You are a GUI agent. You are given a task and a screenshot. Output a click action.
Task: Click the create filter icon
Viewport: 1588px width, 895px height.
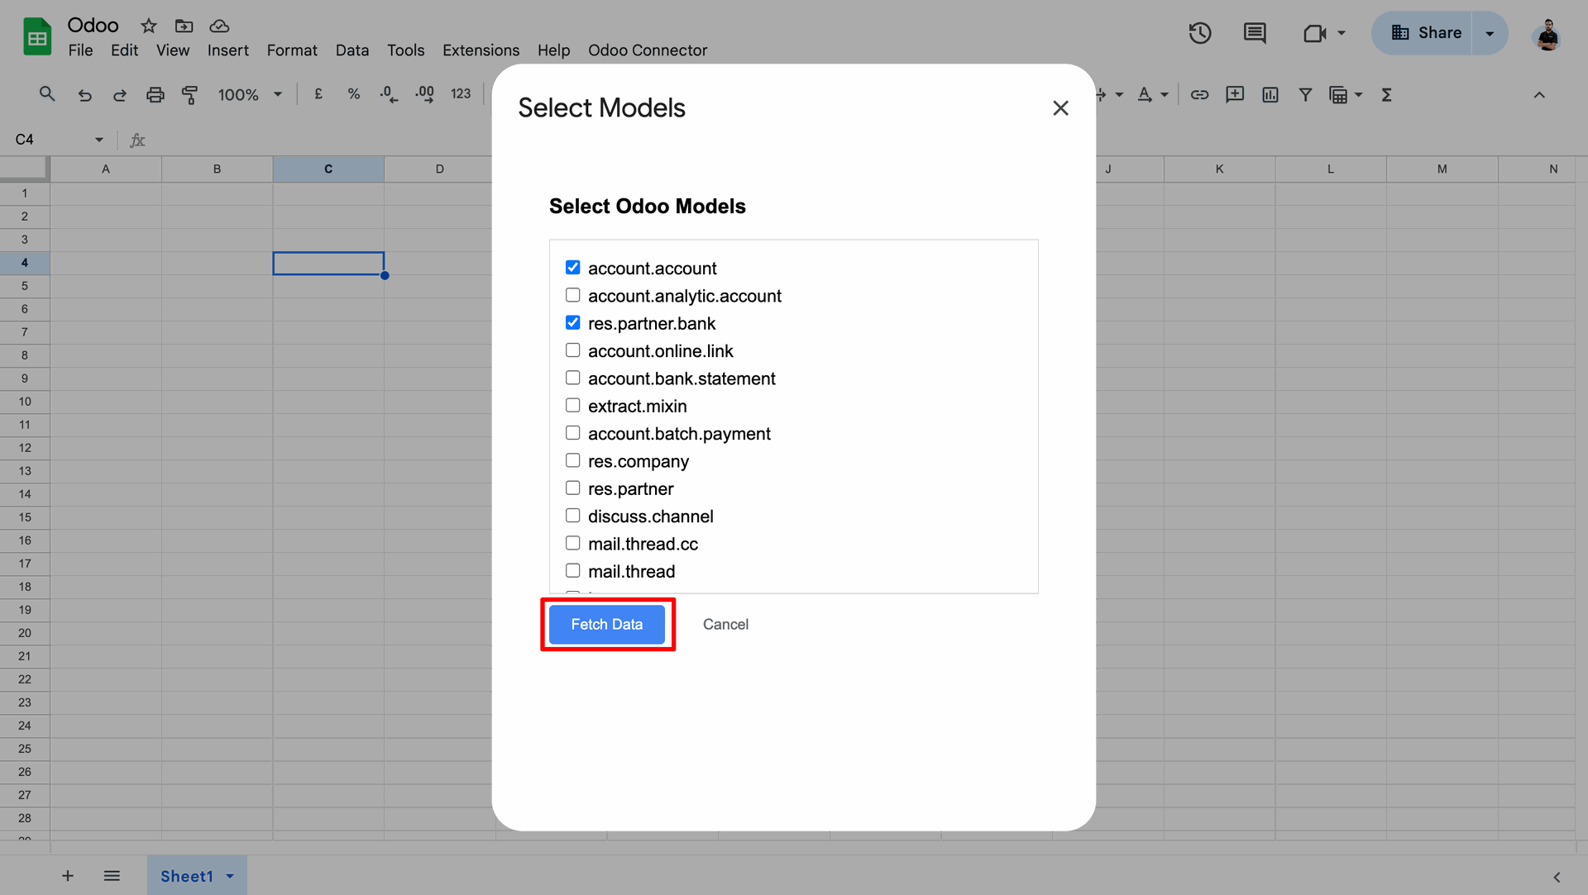(1305, 95)
